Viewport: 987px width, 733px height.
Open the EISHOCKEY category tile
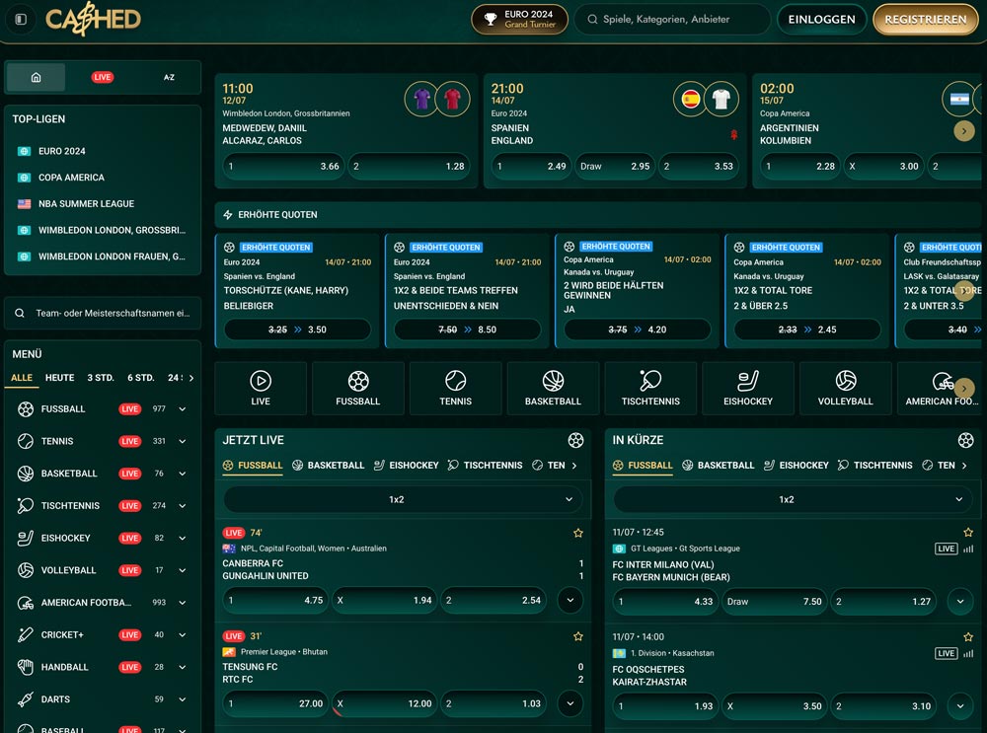point(748,389)
